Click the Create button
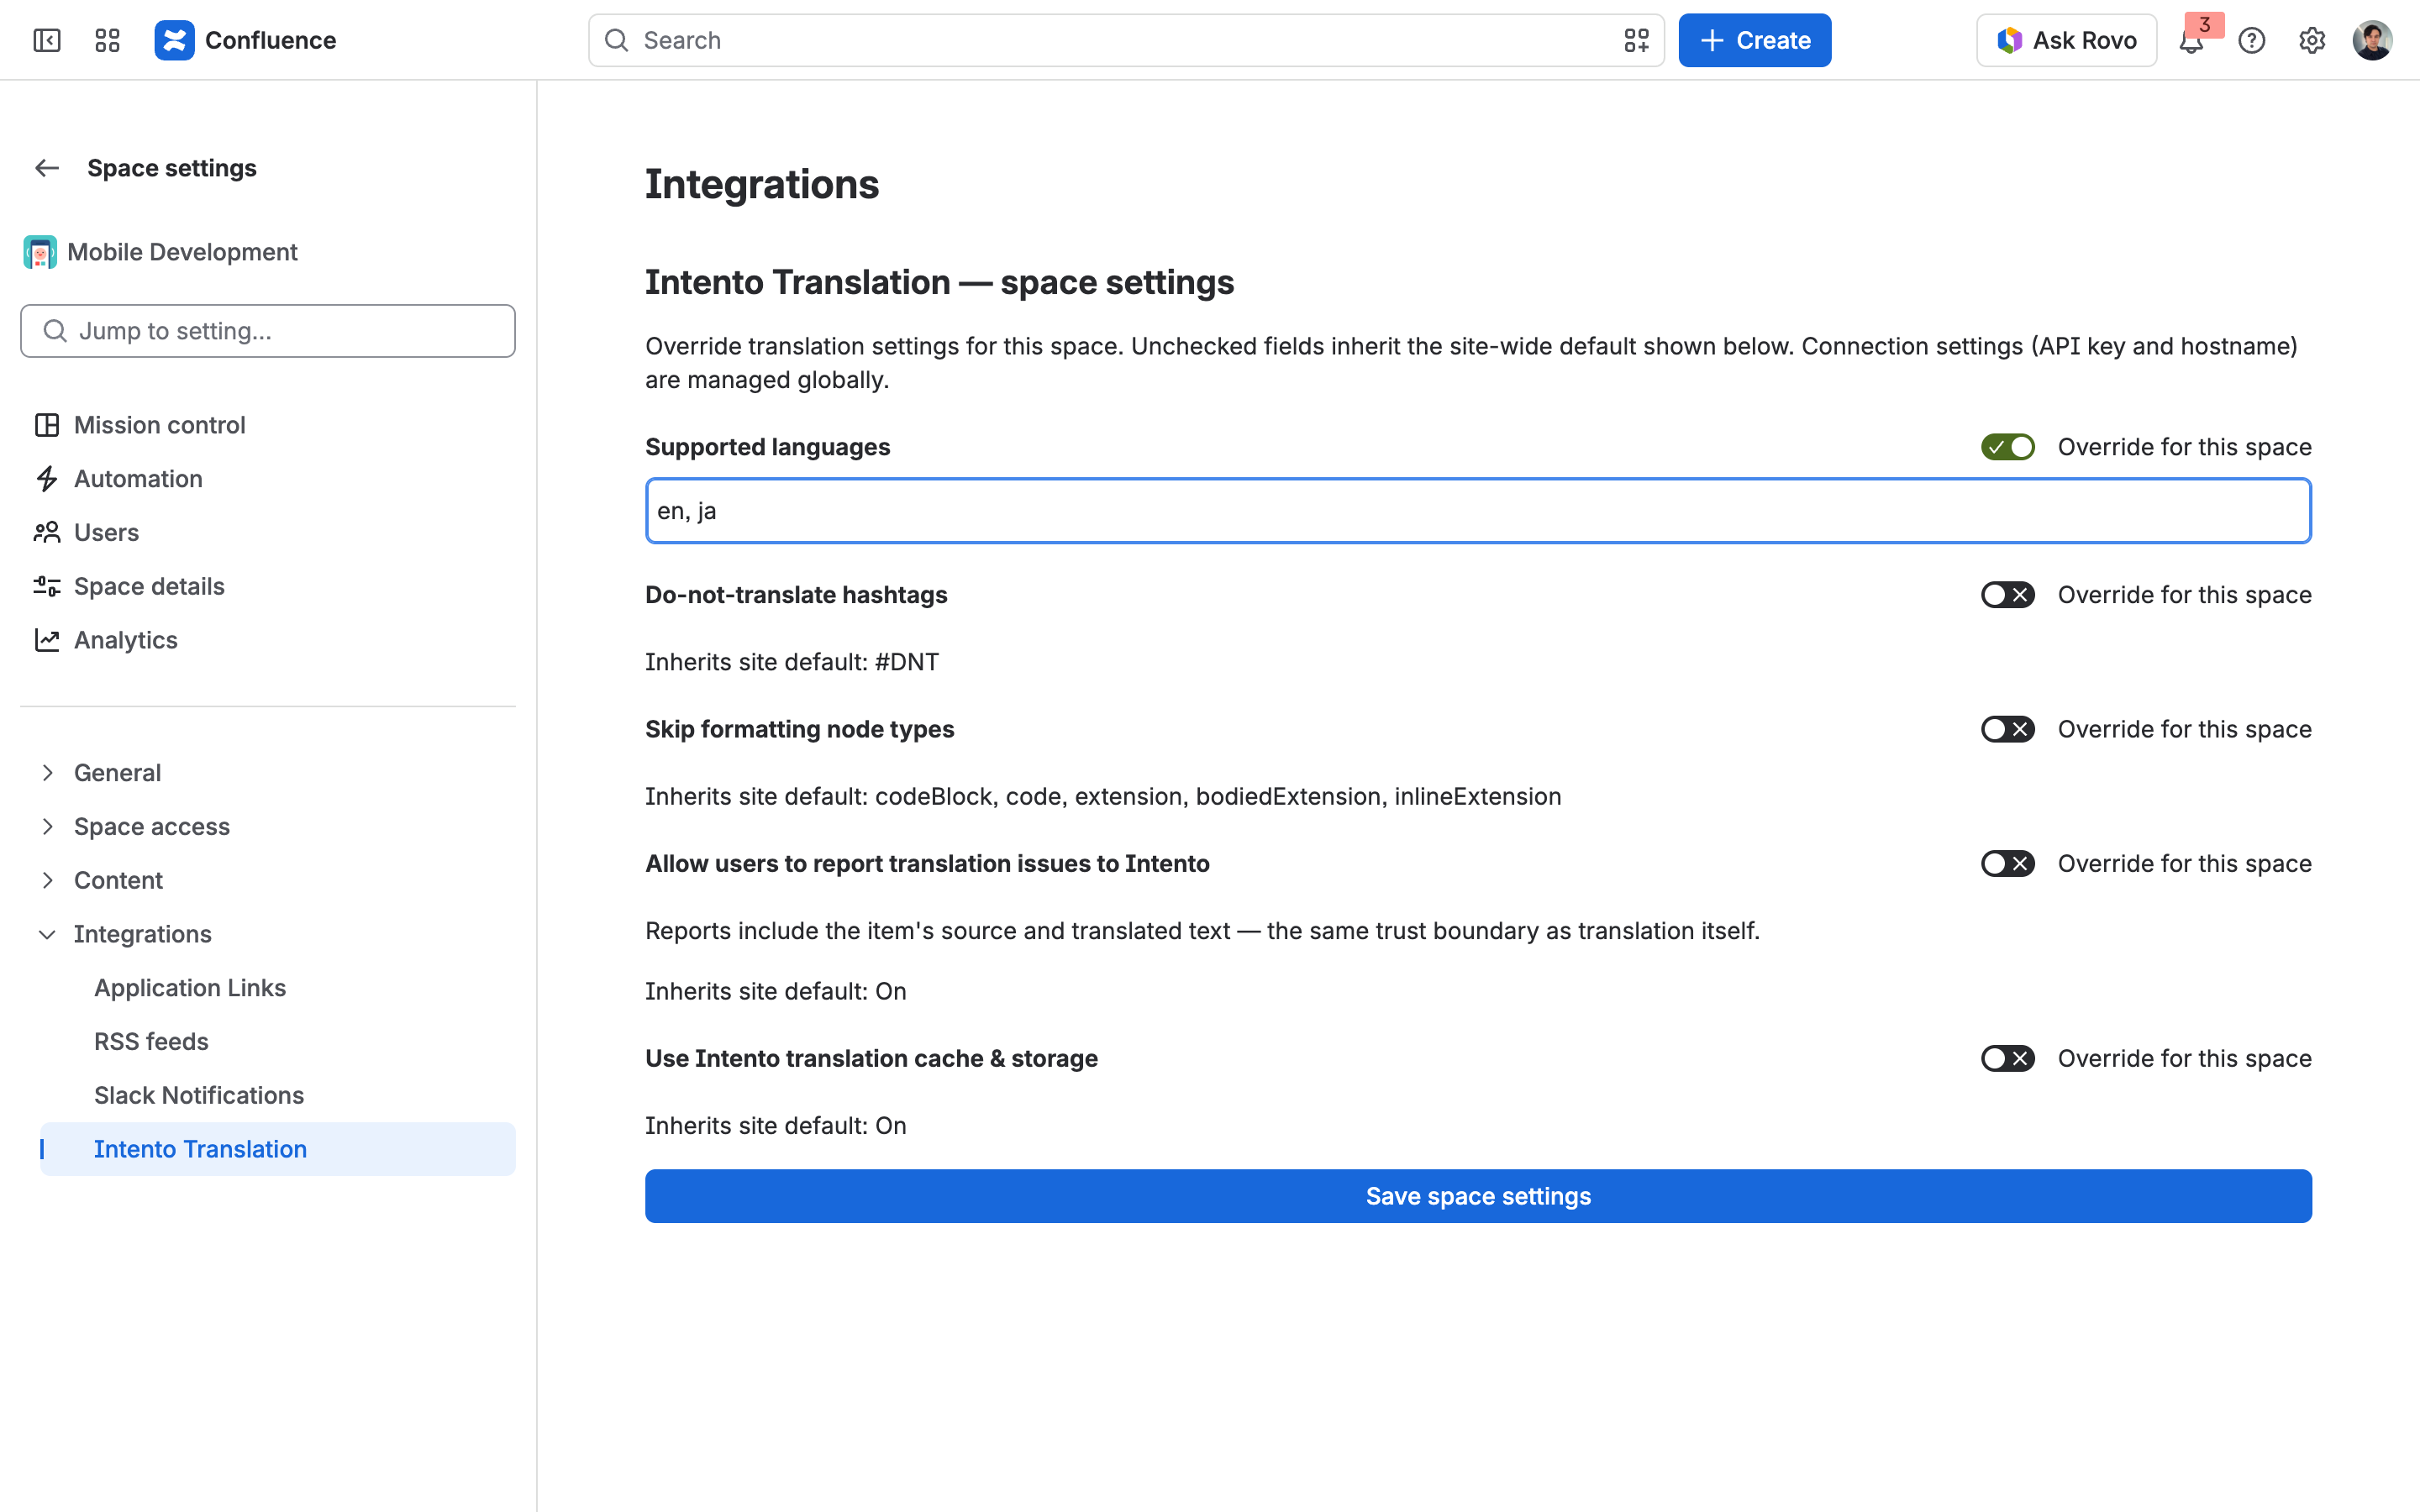2420x1512 pixels. pyautogui.click(x=1754, y=40)
